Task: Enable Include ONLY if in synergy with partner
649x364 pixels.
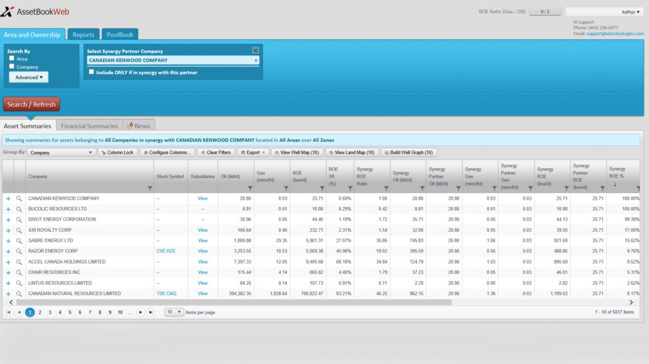Action: coord(91,72)
